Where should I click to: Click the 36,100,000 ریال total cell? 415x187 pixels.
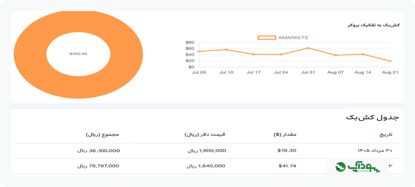tap(99, 151)
